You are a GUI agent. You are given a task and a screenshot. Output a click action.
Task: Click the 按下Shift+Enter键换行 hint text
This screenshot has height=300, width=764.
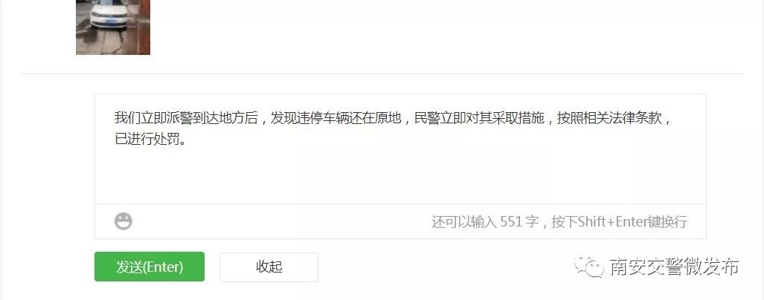tap(619, 222)
